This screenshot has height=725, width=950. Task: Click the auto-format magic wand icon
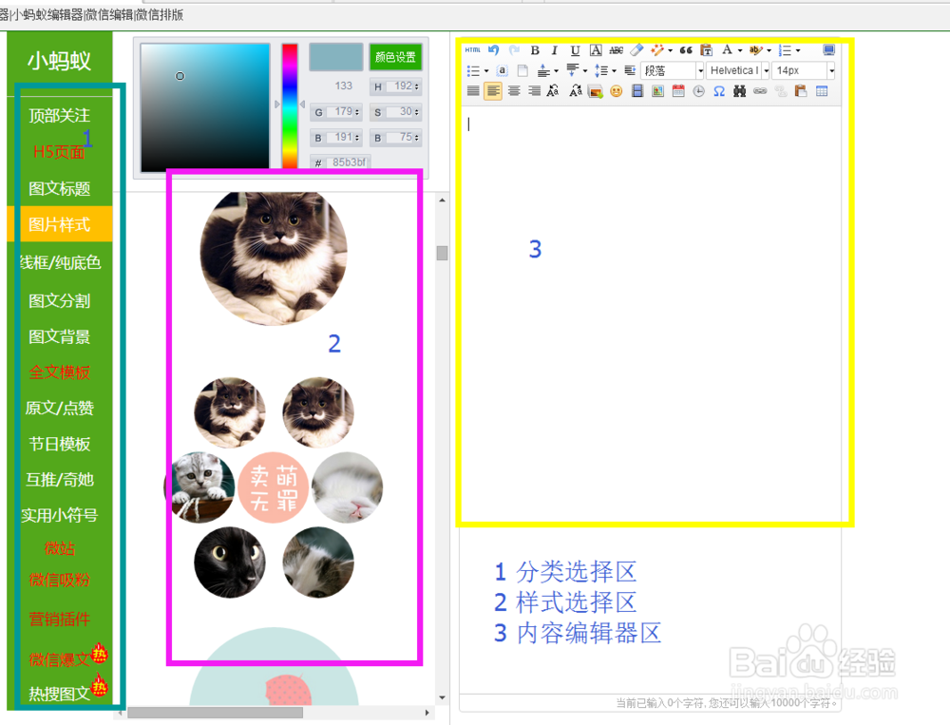point(656,50)
